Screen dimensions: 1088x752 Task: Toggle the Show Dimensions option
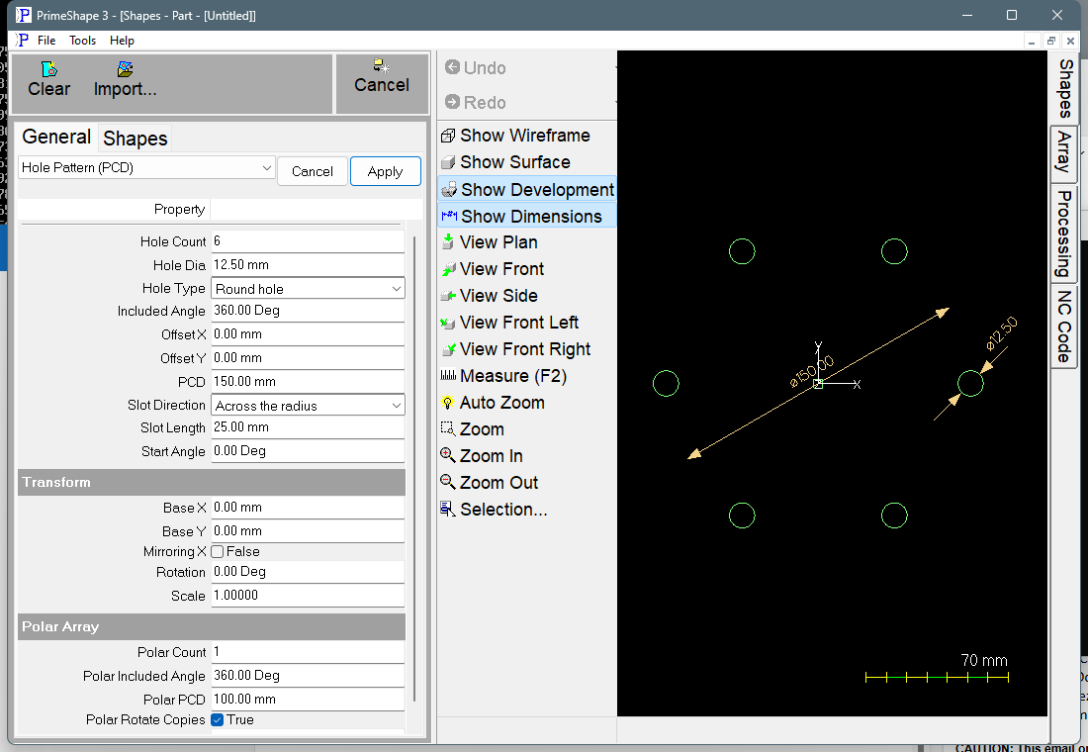click(526, 216)
